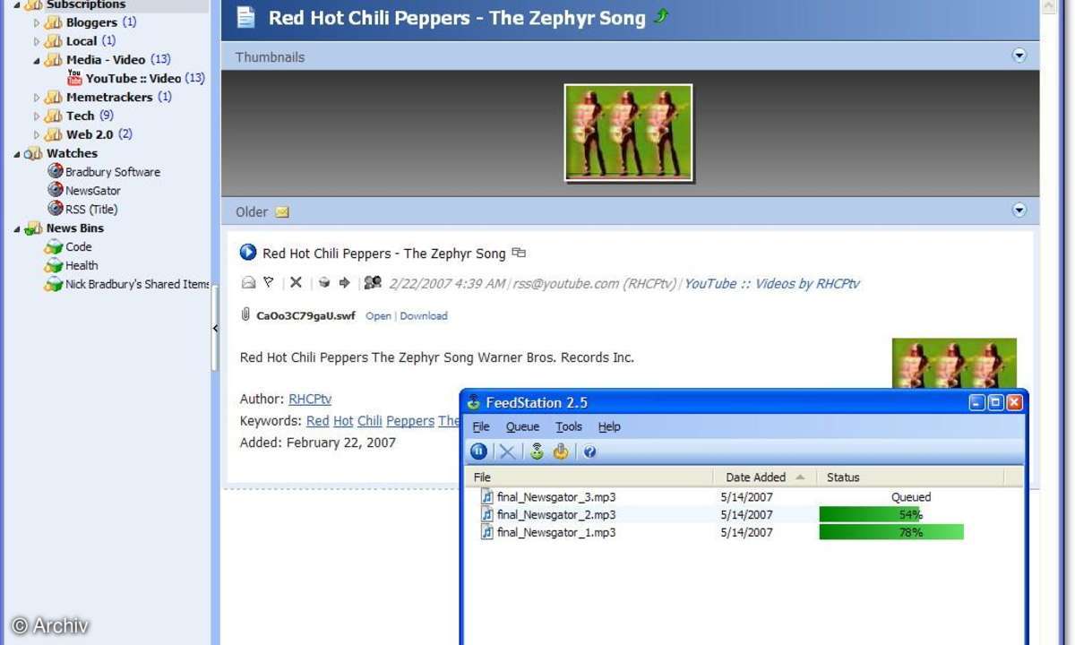Screen dimensions: 1075x645
Task: Click the article title 'Red Hot Chili Peppers - The Zephyr Song'
Action: [x=384, y=254]
